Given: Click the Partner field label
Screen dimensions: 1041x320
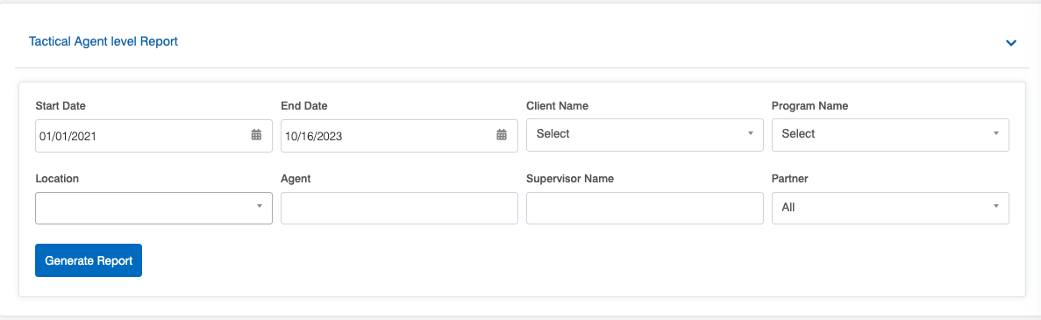Looking at the screenshot, I should coord(790,179).
